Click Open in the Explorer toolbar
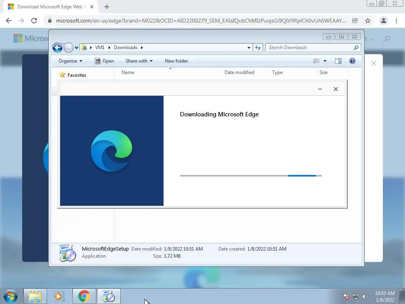The width and height of the screenshot is (405, 304). (104, 61)
